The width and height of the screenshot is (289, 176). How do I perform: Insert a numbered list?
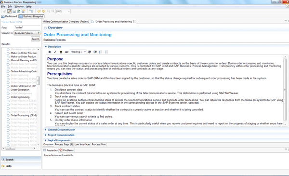101,52
